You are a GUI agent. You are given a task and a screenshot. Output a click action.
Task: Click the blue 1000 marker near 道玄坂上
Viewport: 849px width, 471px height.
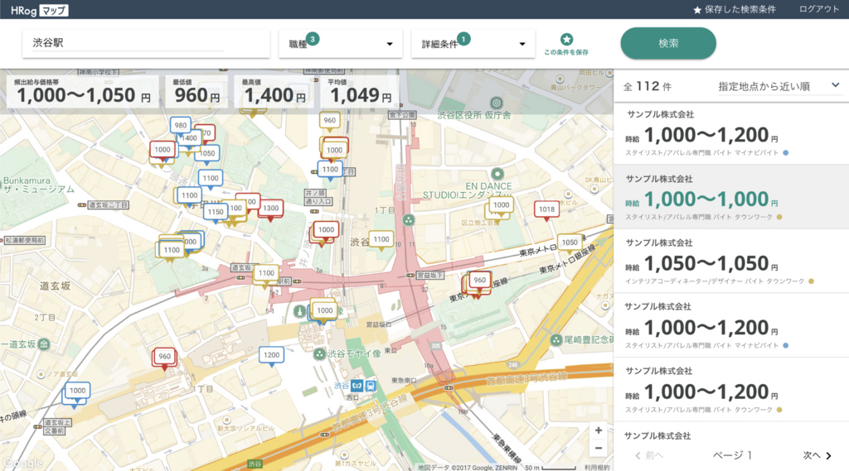77,392
